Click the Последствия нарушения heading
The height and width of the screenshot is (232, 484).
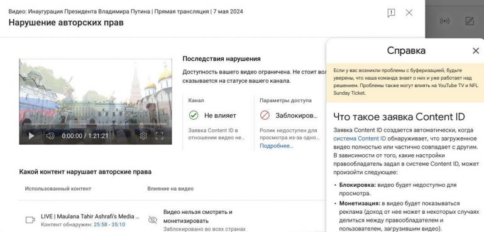pos(221,58)
